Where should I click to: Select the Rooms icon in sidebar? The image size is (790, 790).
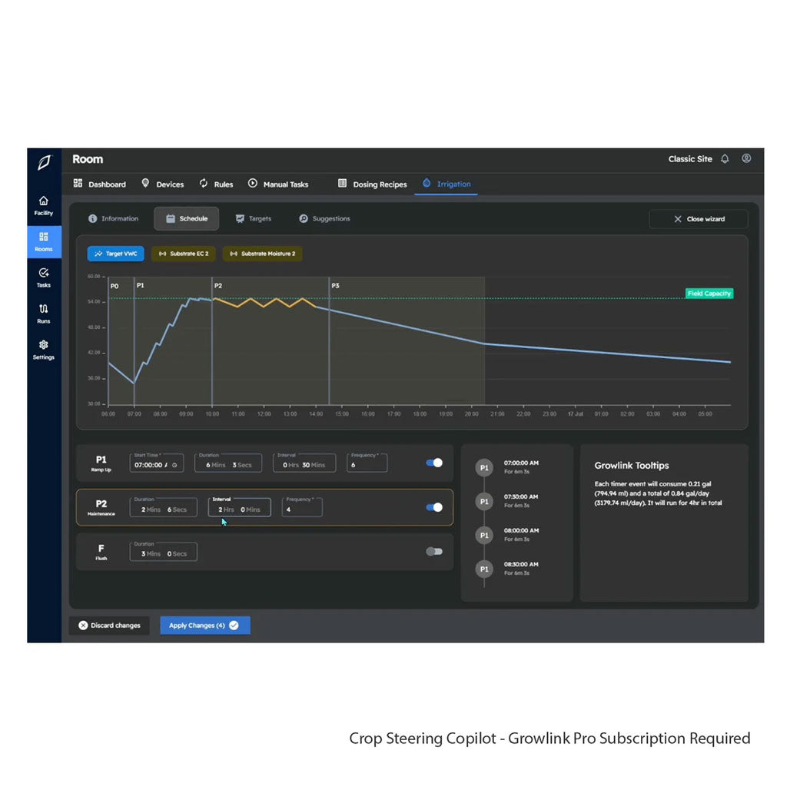pyautogui.click(x=44, y=241)
